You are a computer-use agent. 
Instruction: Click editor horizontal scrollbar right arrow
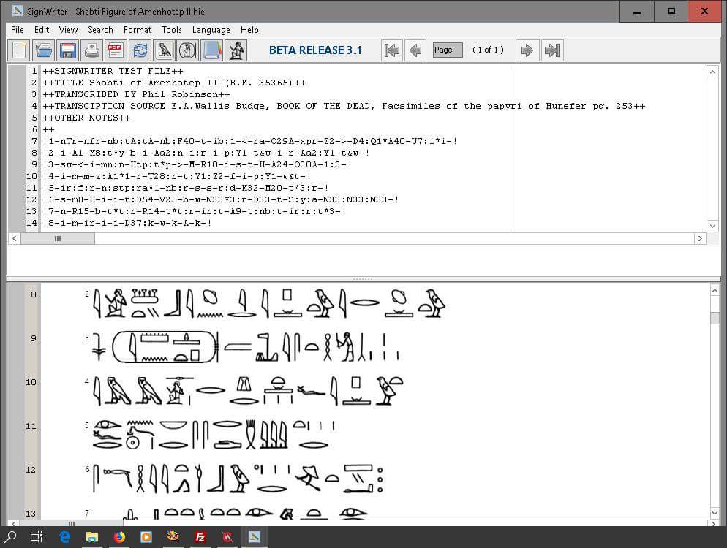pyautogui.click(x=700, y=239)
